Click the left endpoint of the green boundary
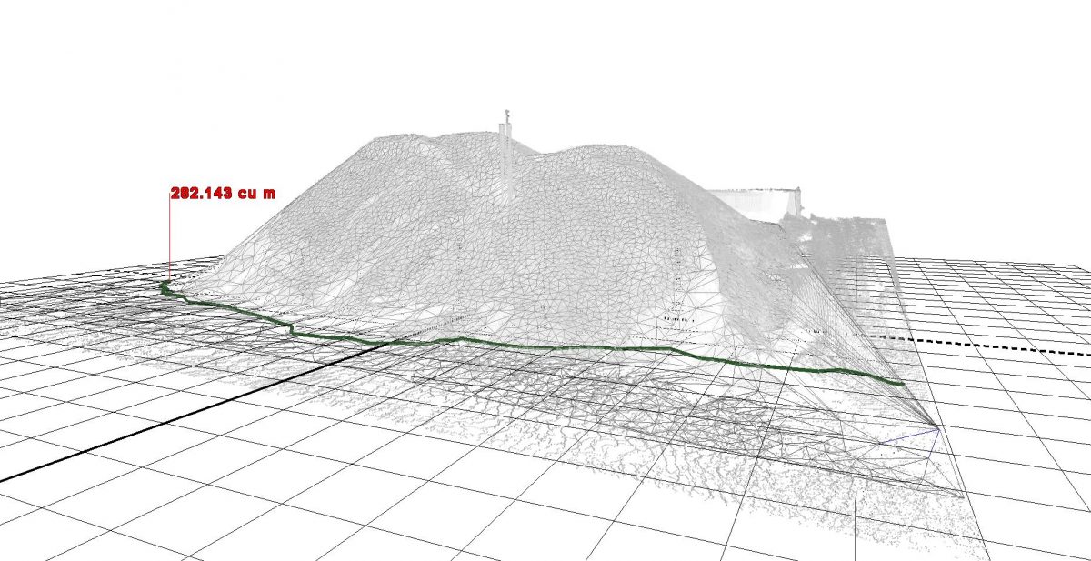 point(164,286)
